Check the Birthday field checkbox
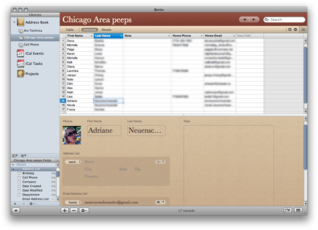This screenshot has height=230, width=318. click(x=19, y=174)
